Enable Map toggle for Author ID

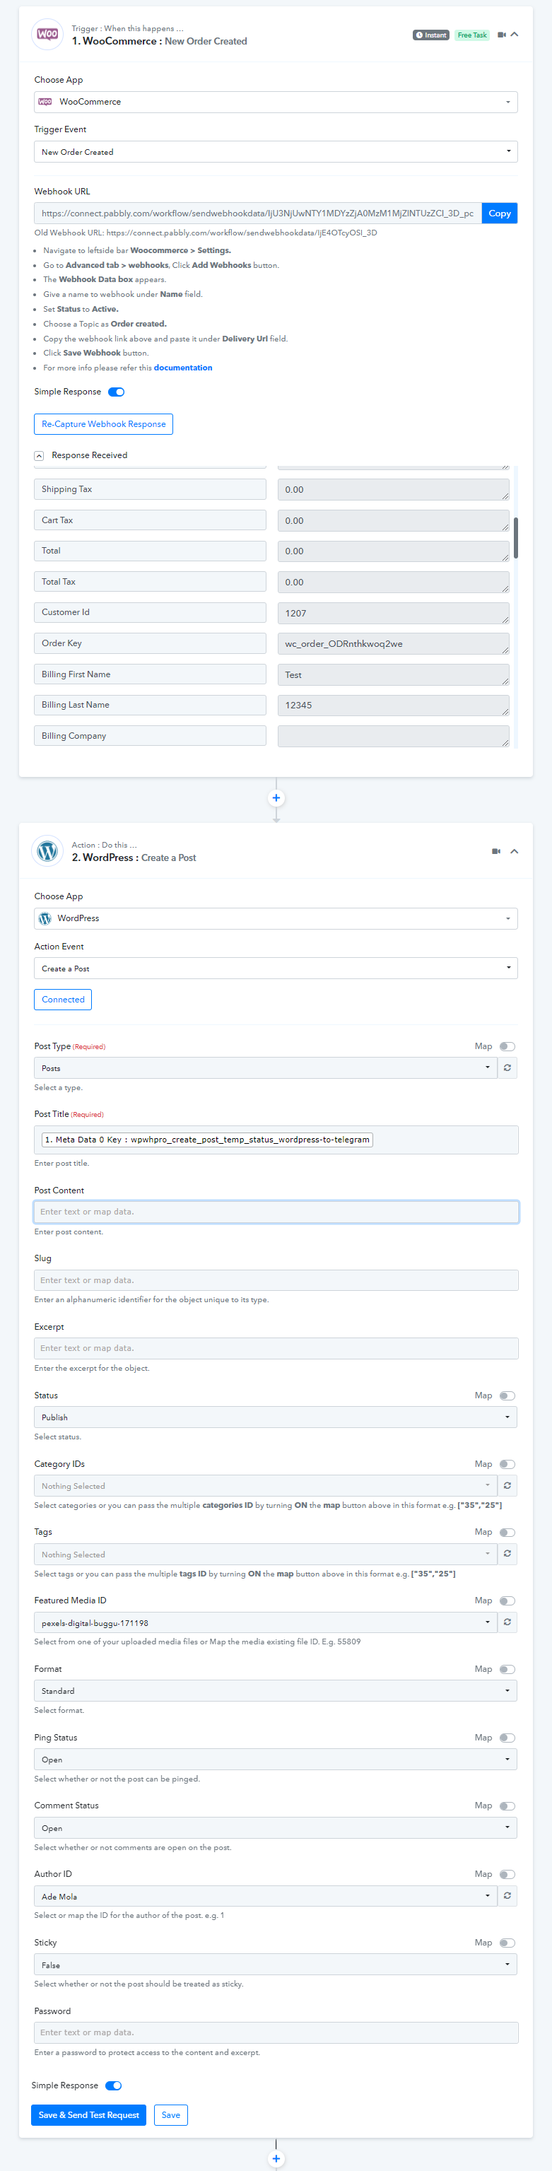(x=507, y=1874)
